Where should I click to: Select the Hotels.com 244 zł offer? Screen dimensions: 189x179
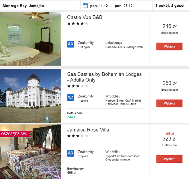point(75,115)
